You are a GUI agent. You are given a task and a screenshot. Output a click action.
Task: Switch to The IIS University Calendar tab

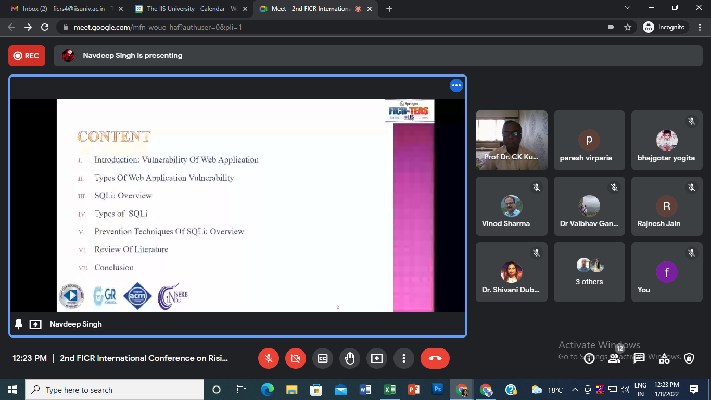[190, 9]
